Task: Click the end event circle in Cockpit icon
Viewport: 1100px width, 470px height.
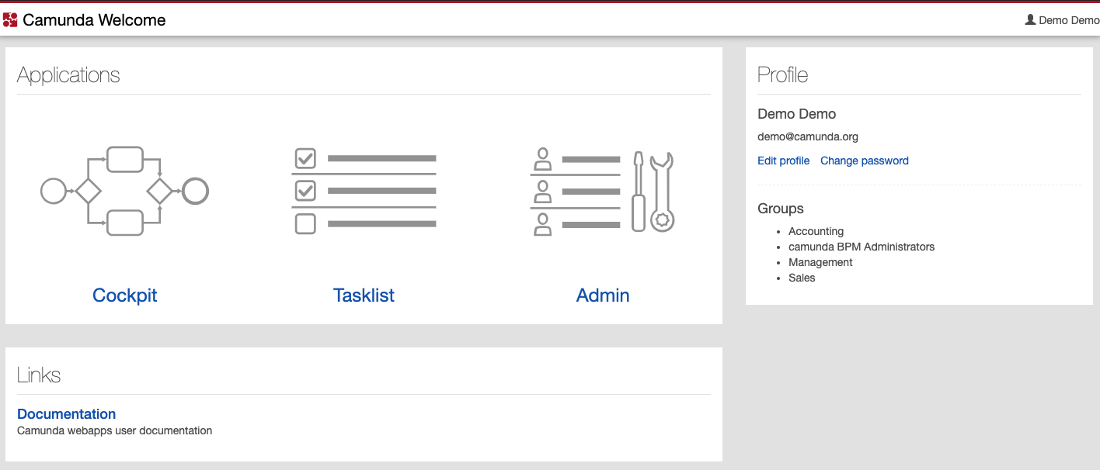Action: pos(196,191)
